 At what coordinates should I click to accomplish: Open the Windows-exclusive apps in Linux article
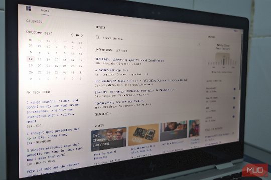tap(55, 152)
